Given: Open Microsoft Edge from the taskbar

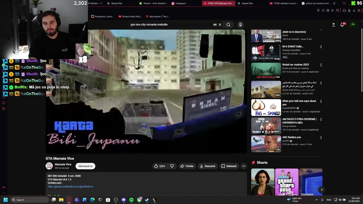Looking at the screenshot, I should pyautogui.click(x=92, y=200).
